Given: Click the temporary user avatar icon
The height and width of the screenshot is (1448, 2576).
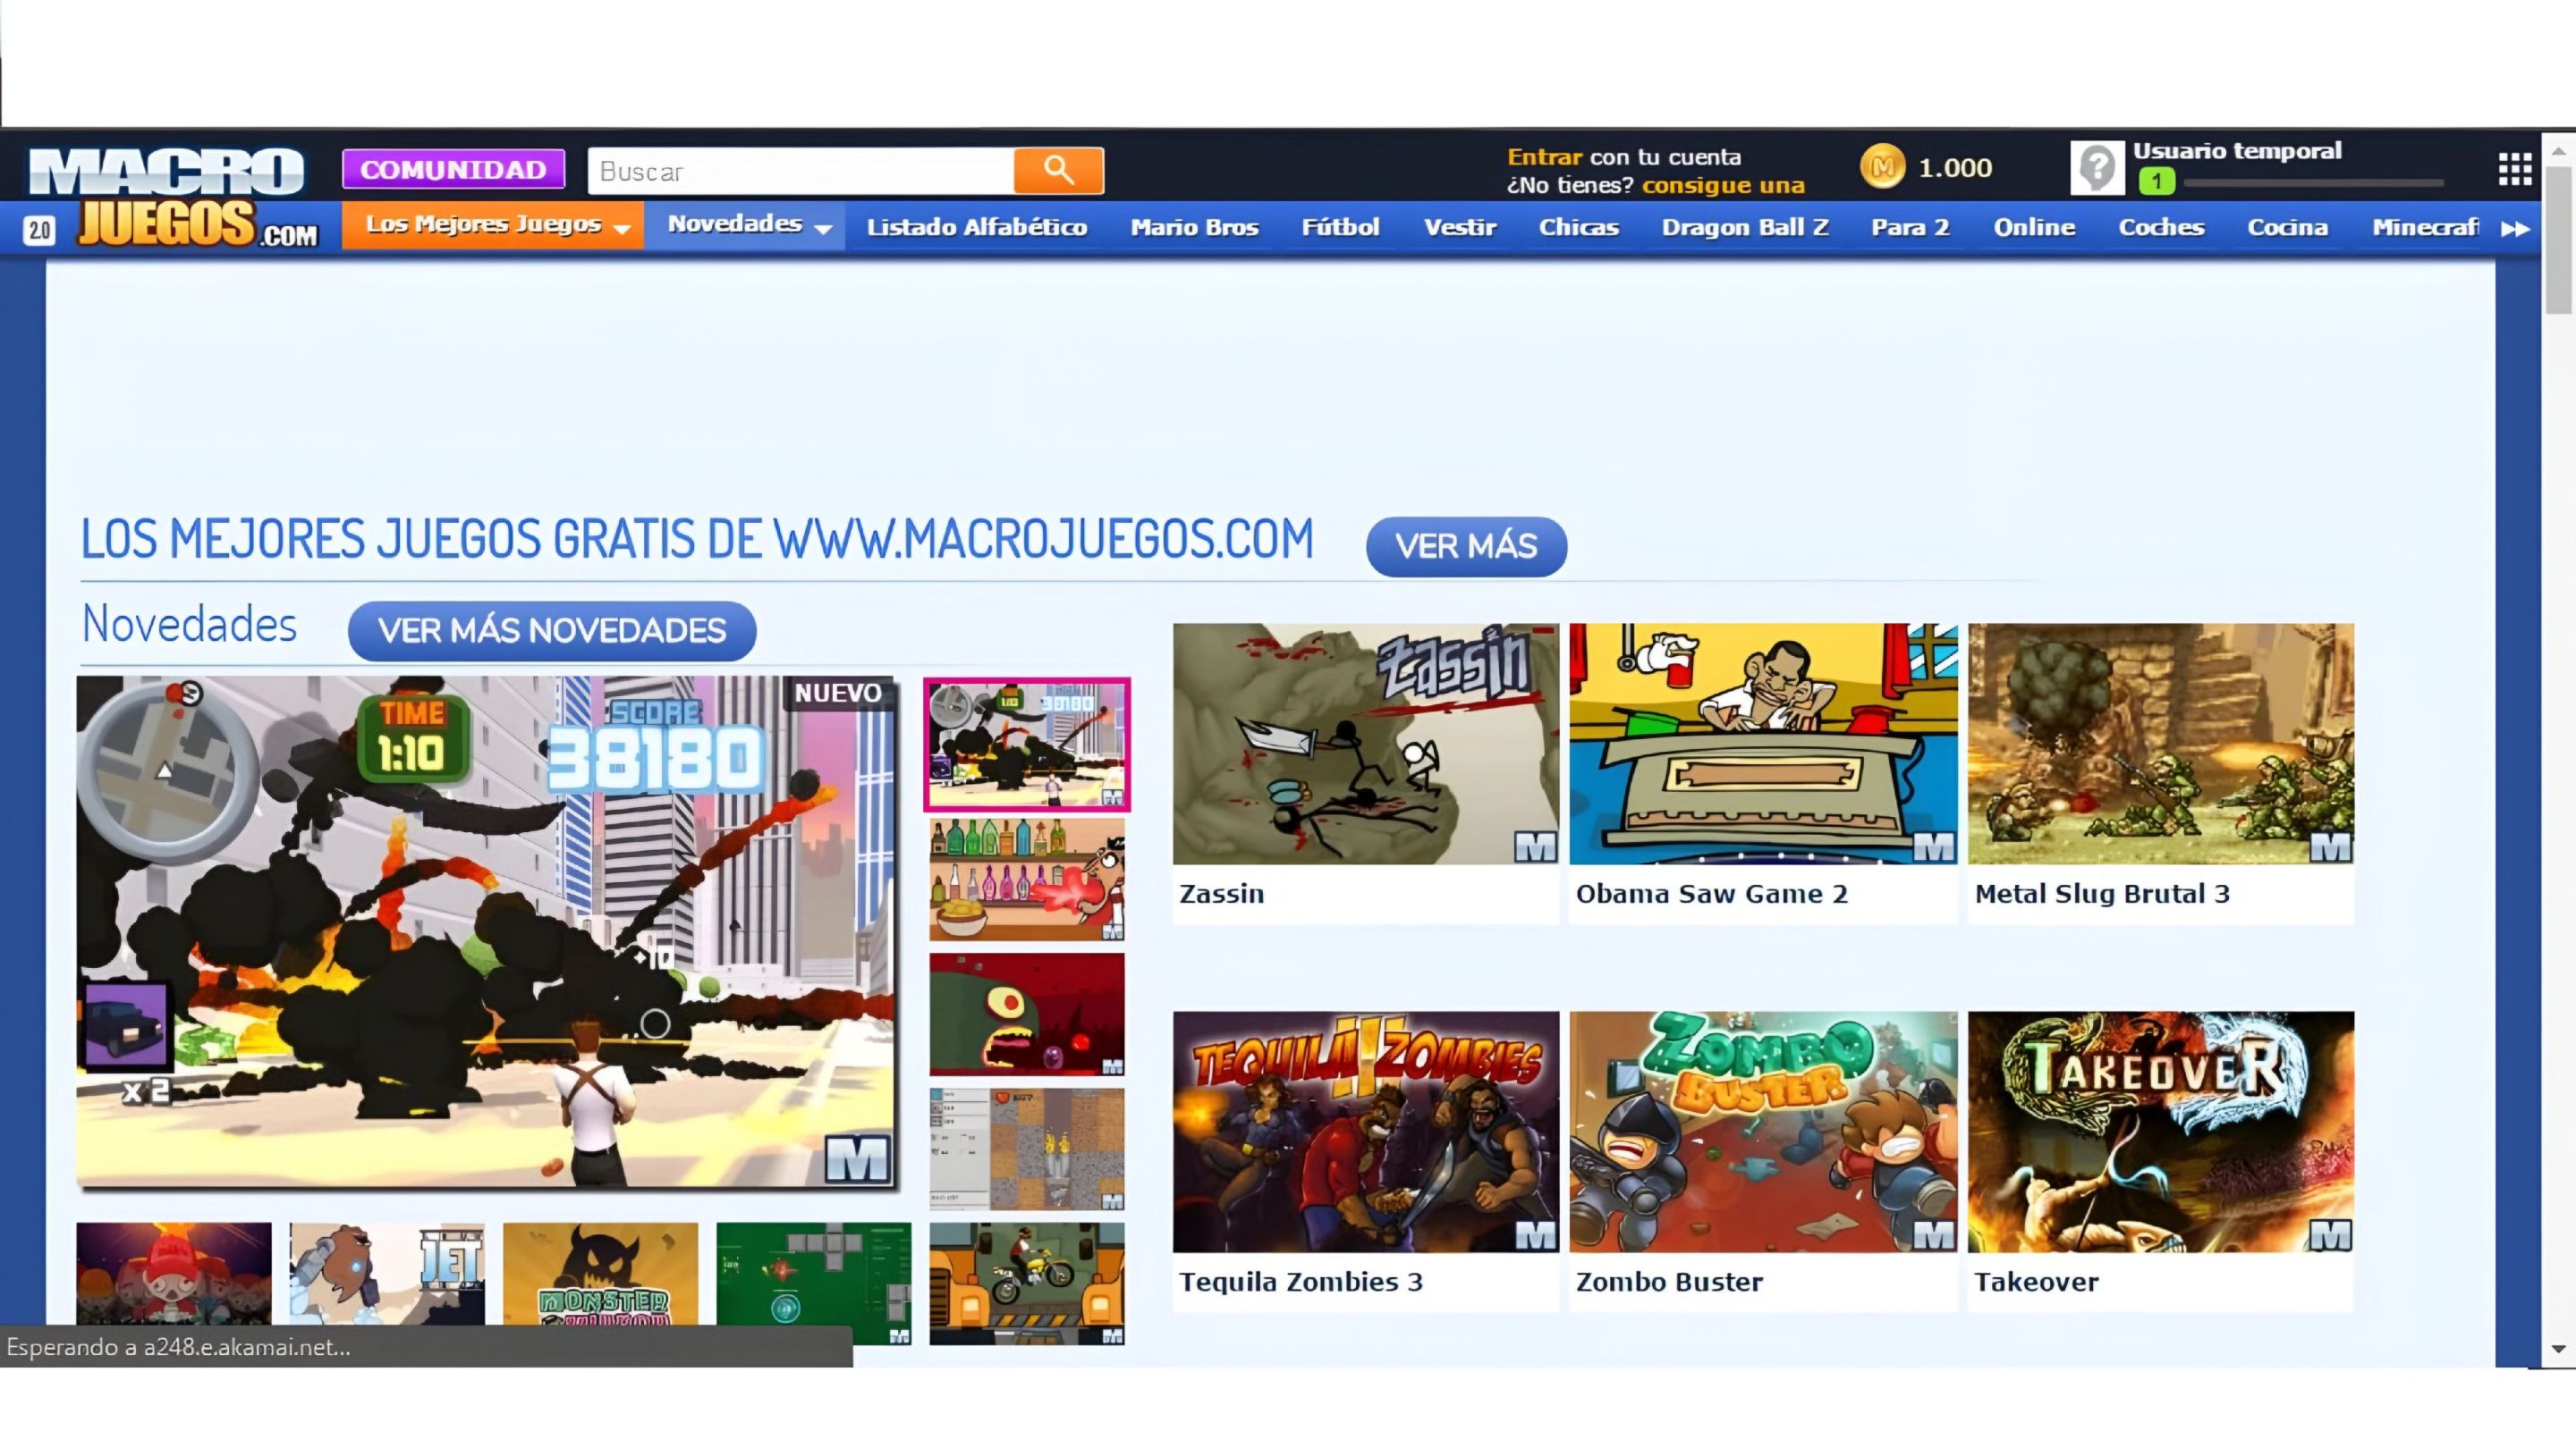Looking at the screenshot, I should click(x=2097, y=168).
